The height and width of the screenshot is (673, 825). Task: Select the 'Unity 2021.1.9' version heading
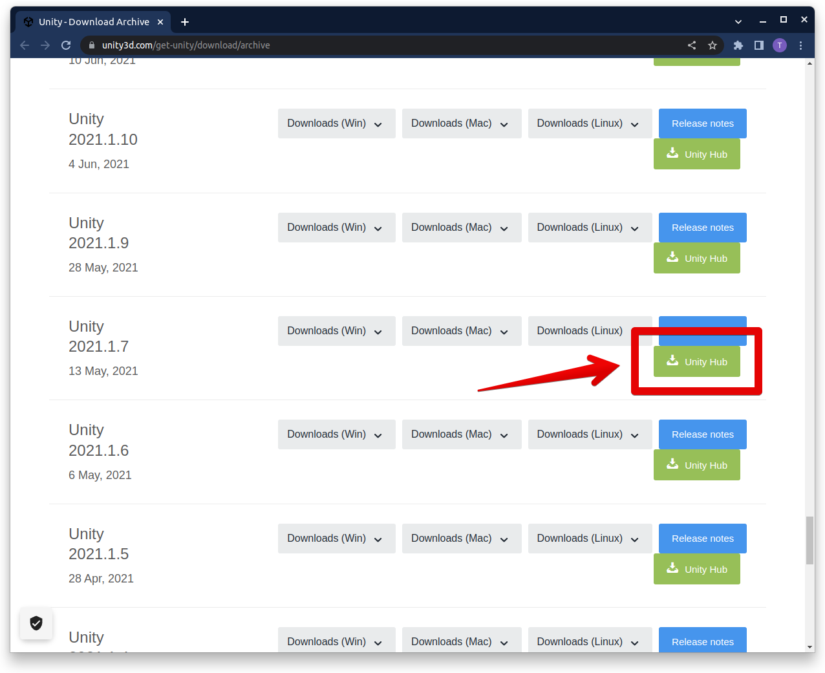[98, 233]
